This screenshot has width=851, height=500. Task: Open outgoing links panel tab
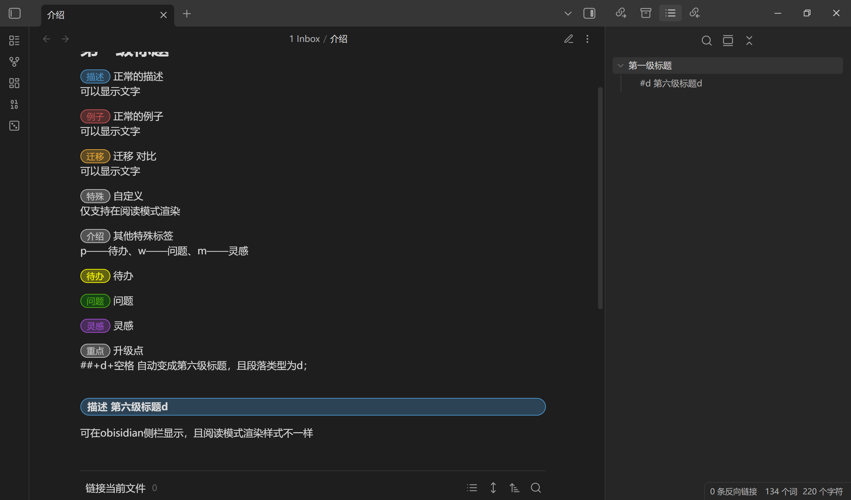point(621,13)
